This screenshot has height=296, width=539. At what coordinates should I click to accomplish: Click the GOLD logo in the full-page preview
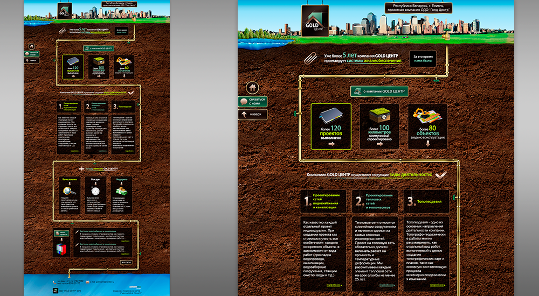(65, 11)
